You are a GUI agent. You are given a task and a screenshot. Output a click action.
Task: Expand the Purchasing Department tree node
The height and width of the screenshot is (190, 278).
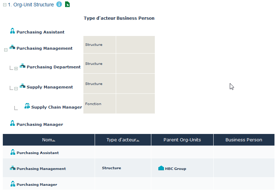click(x=16, y=68)
